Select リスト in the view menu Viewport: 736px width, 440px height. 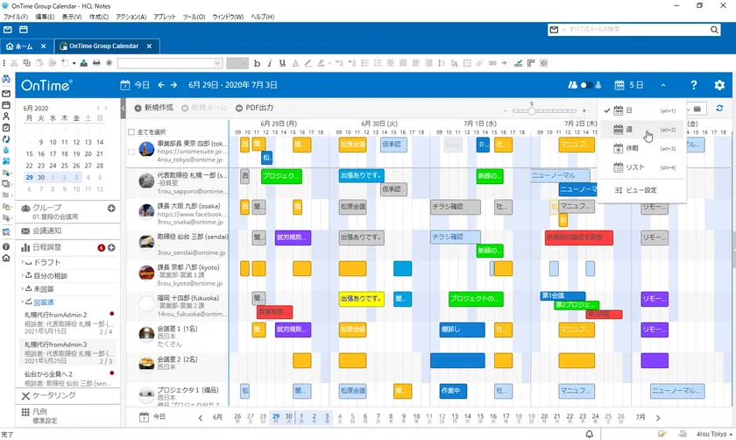(x=644, y=167)
